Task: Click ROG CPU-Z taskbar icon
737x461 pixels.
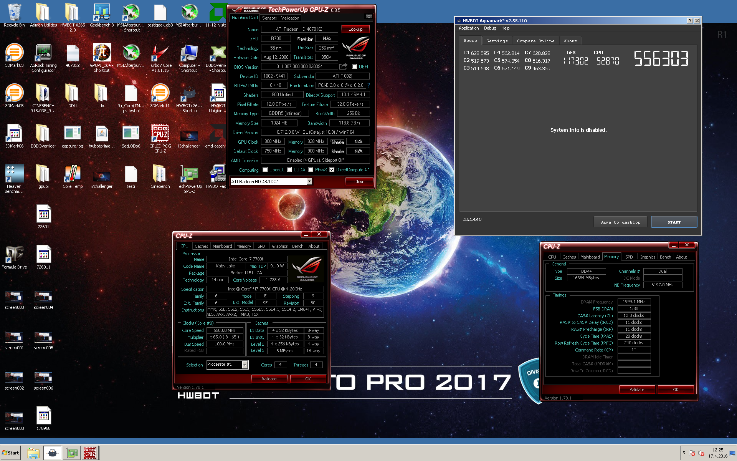Action: tap(90, 453)
